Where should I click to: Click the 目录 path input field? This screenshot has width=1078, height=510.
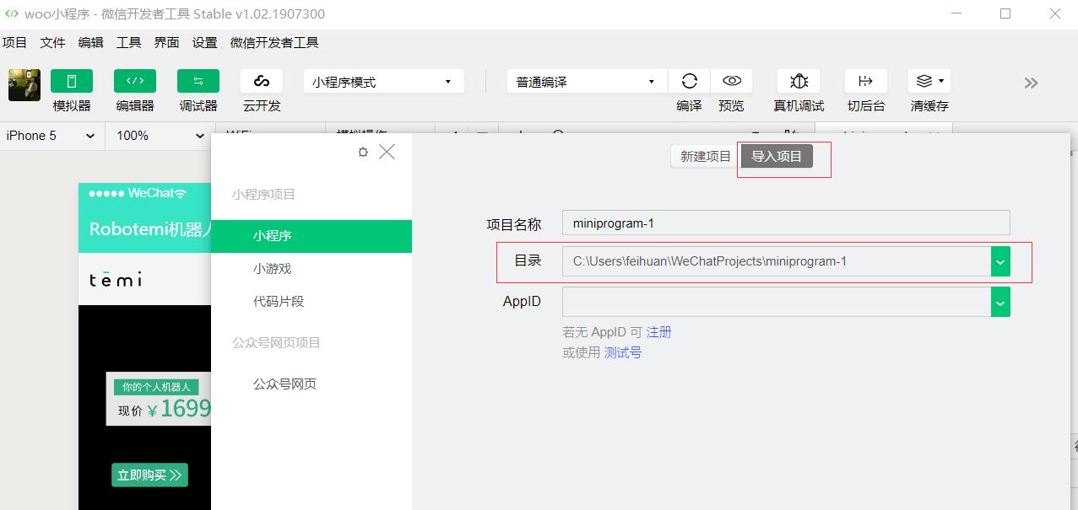point(777,261)
